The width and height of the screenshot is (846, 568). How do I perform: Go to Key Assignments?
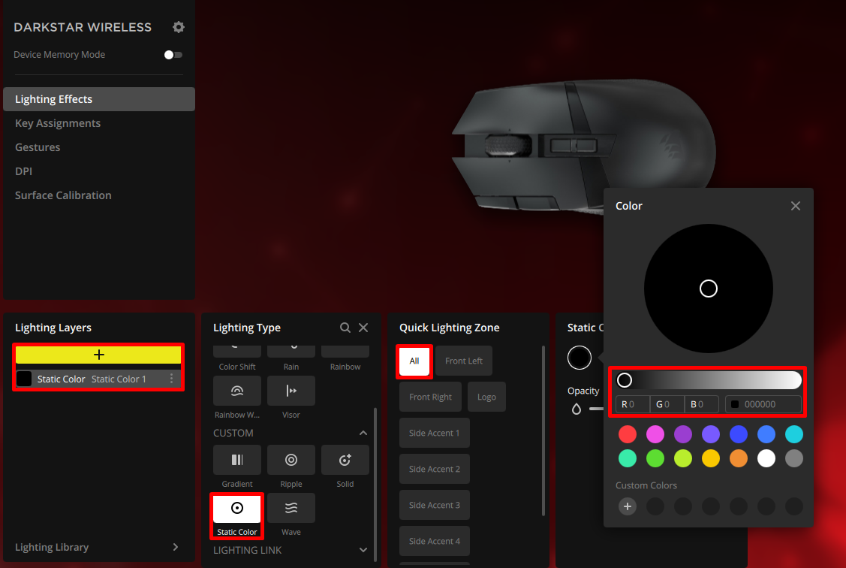(x=58, y=123)
